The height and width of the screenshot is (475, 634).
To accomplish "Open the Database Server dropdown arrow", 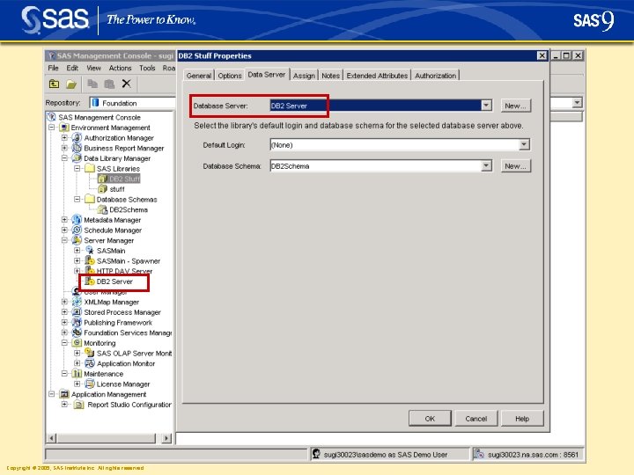I will point(486,106).
